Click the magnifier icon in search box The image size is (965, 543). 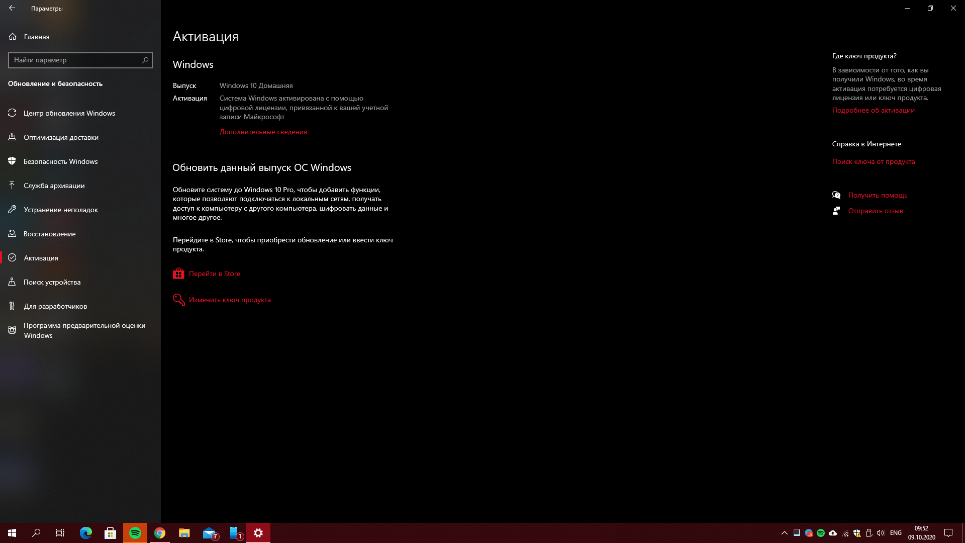pos(145,60)
